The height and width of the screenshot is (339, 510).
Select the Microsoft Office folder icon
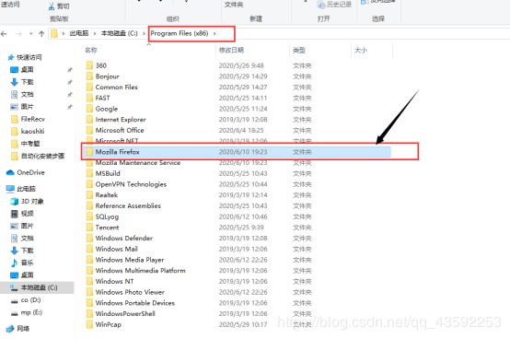[x=90, y=130]
